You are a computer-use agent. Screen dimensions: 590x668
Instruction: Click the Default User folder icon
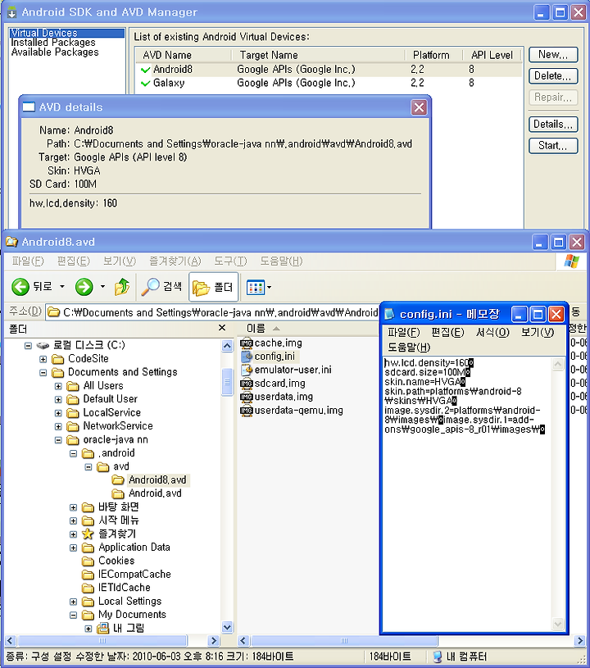[73, 400]
